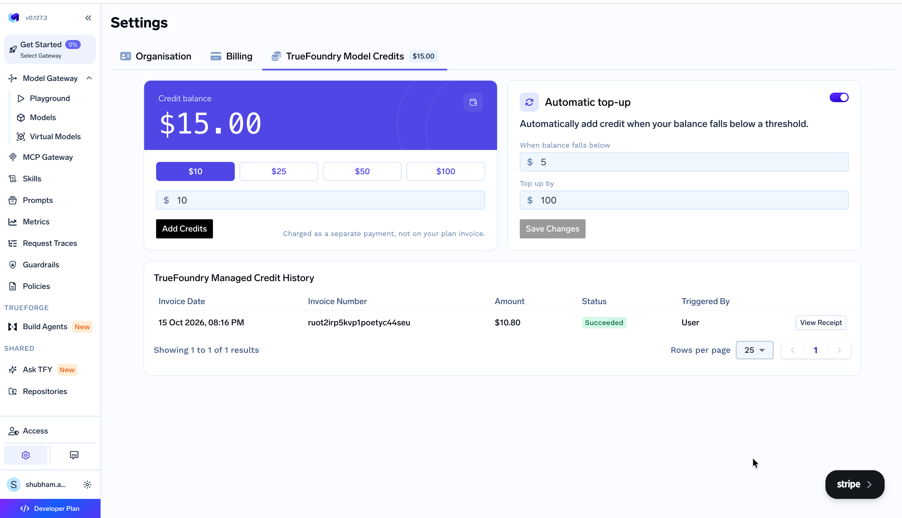
Task: Collapse the sidebar with double-chevron icon
Action: click(x=88, y=18)
